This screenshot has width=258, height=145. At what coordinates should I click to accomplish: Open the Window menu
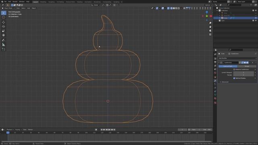pos(22,2)
